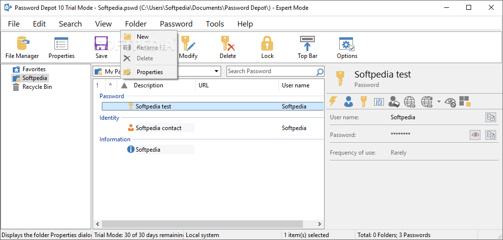Click the horizontal scrollbar thumb in list
The height and width of the screenshot is (240, 503).
coord(202,224)
